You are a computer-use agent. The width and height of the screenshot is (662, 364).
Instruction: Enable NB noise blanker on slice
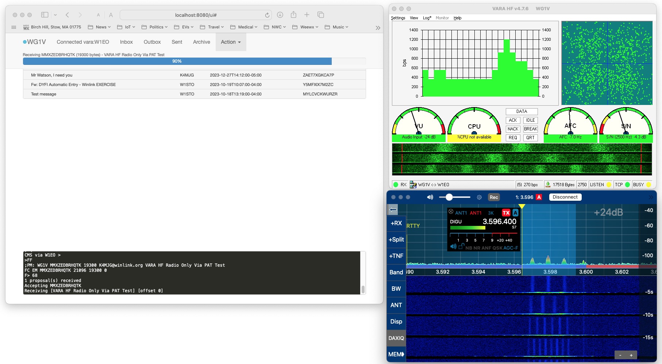point(469,248)
